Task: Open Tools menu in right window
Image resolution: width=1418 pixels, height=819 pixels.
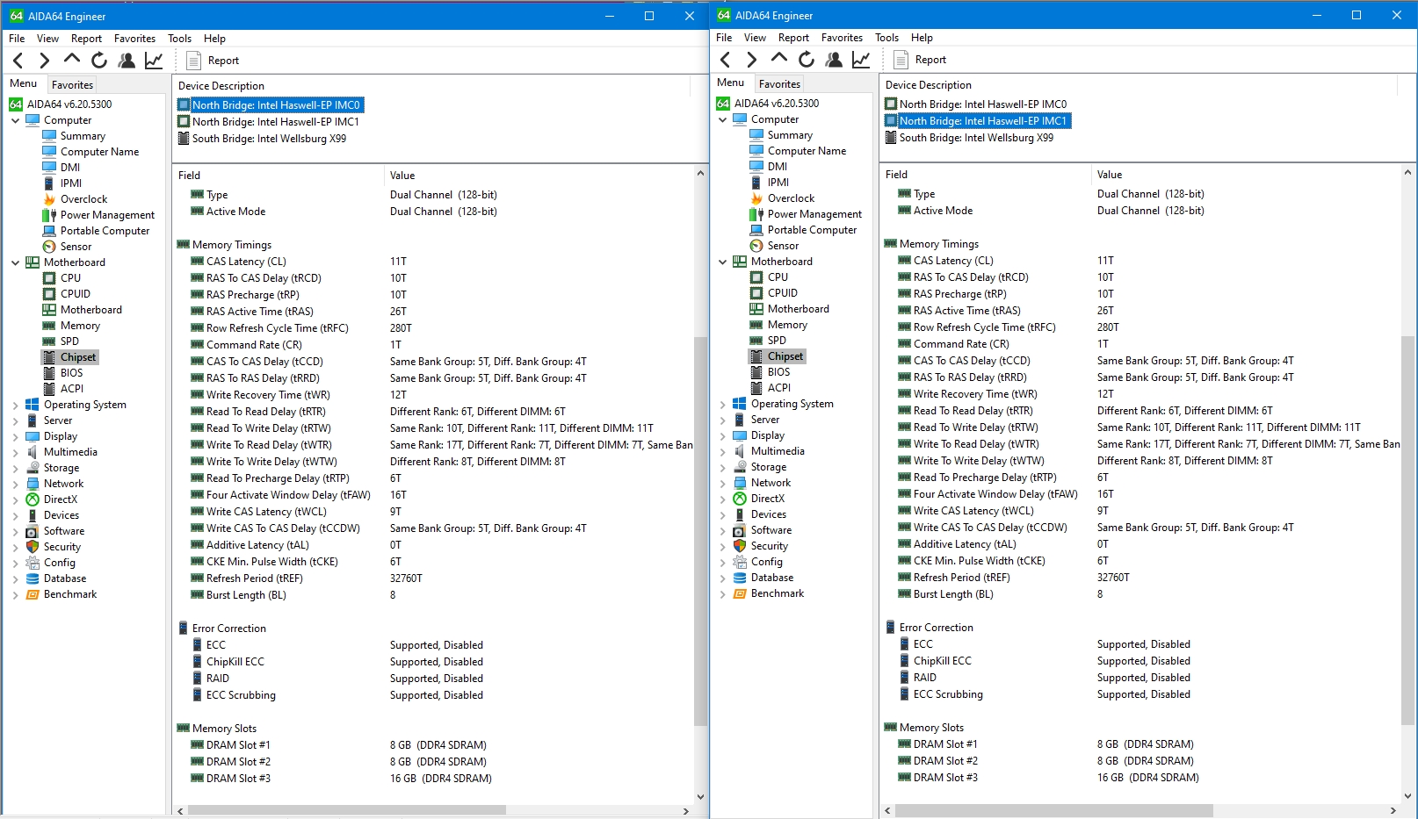Action: [886, 38]
